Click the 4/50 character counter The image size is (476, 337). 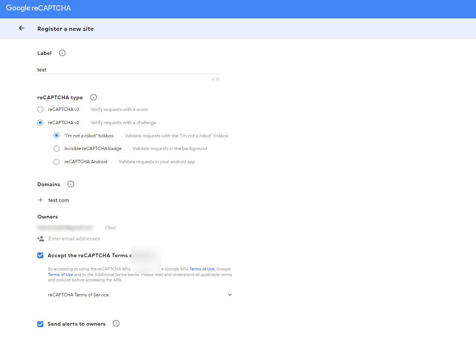216,79
